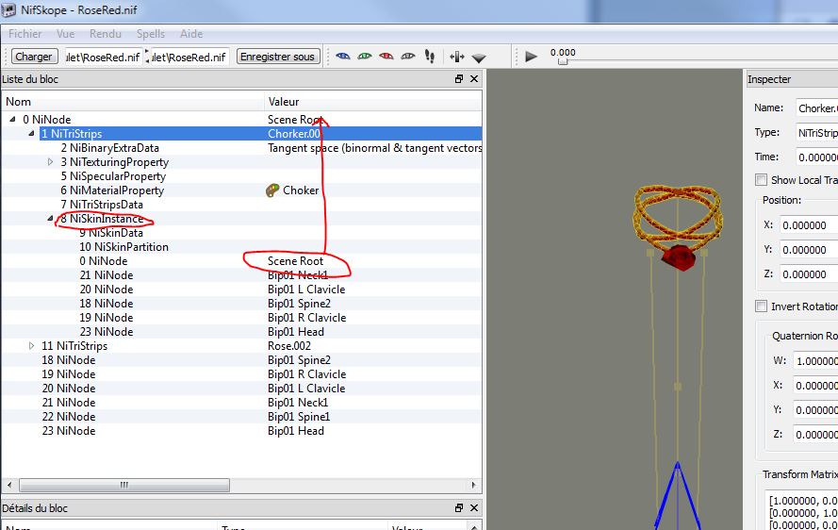
Task: Toggle the Invert Rotation checkbox
Action: click(762, 306)
